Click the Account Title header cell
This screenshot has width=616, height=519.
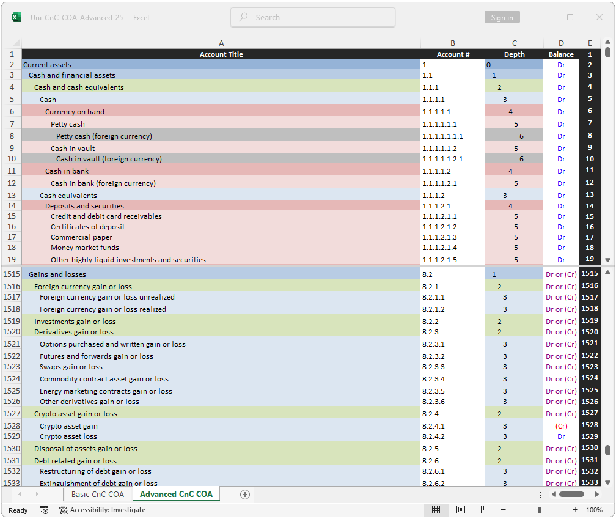[221, 54]
